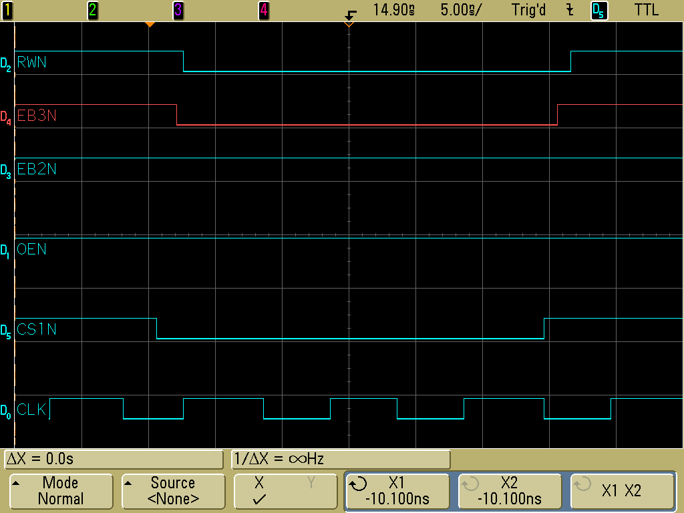Click the D0 CLK channel marker
The height and width of the screenshot is (513, 684).
[6, 409]
